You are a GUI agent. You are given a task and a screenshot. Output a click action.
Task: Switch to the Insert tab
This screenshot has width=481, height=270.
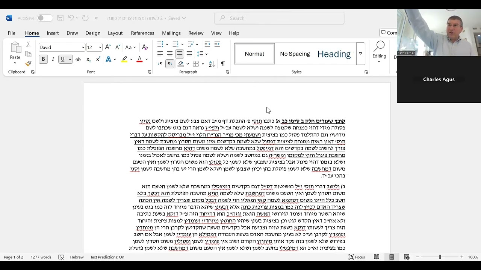coord(53,33)
